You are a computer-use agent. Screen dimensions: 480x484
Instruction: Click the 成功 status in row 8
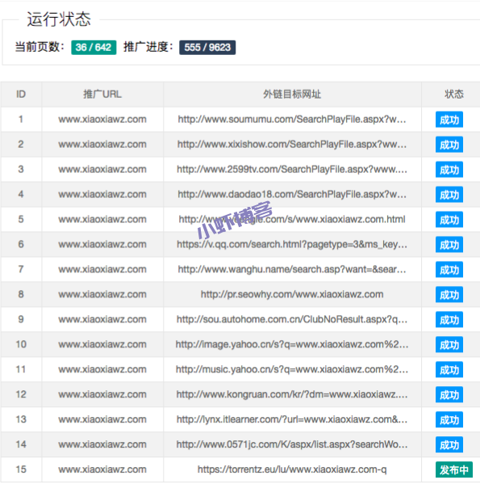click(449, 294)
